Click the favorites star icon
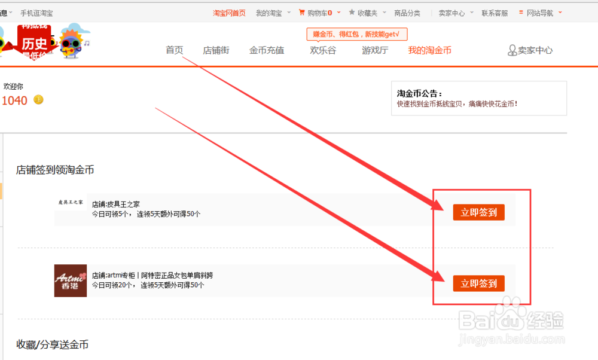This screenshot has height=360, width=598. 352,12
